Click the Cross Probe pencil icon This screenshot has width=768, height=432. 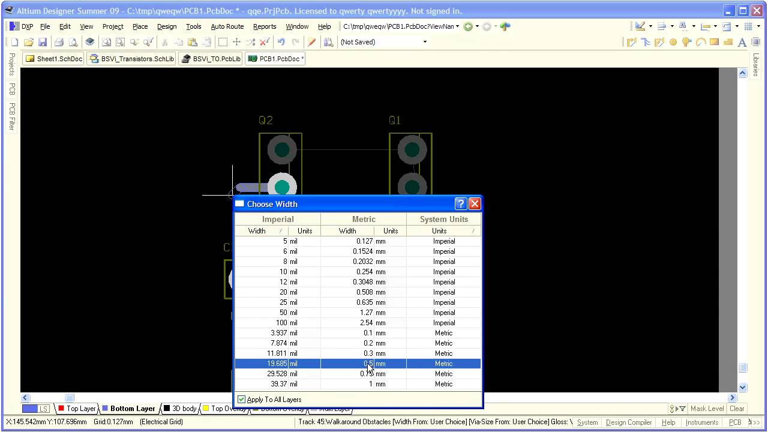pyautogui.click(x=311, y=42)
